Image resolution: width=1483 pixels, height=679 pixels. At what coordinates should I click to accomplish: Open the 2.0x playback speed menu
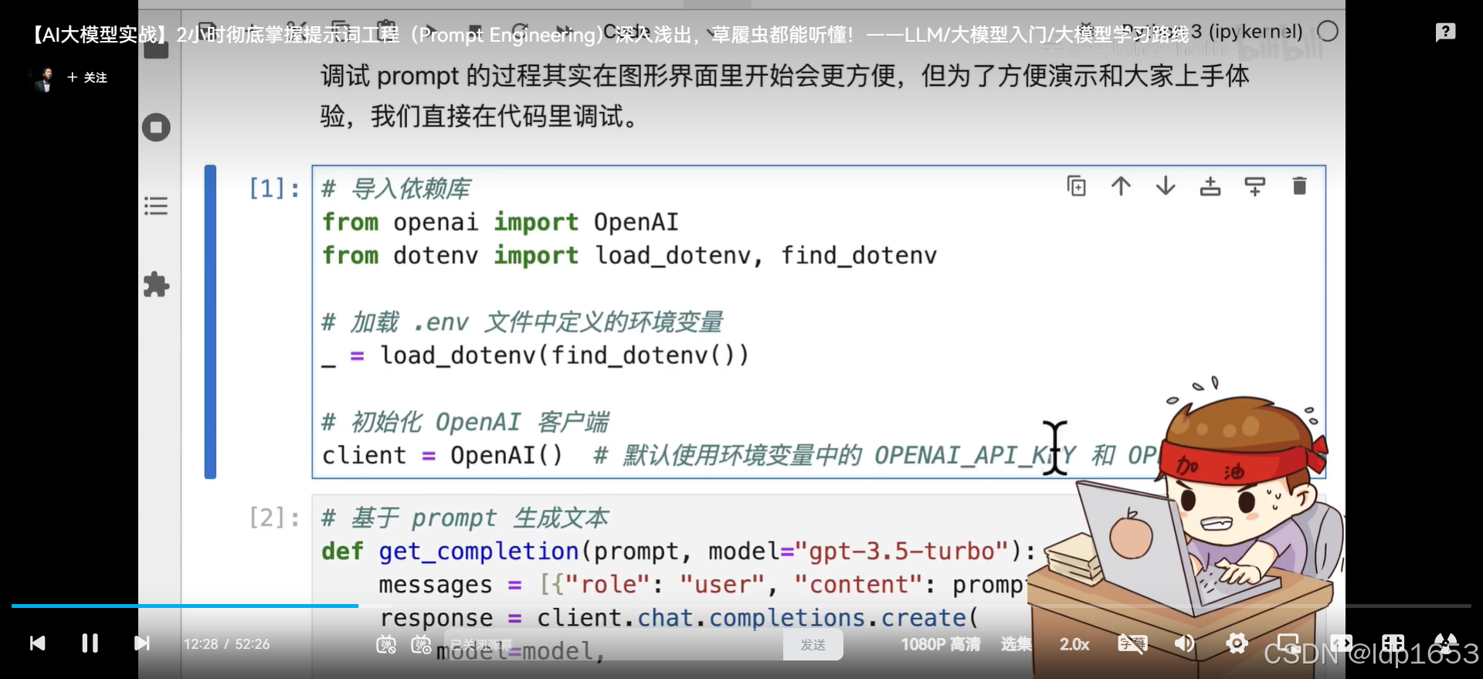[1074, 644]
